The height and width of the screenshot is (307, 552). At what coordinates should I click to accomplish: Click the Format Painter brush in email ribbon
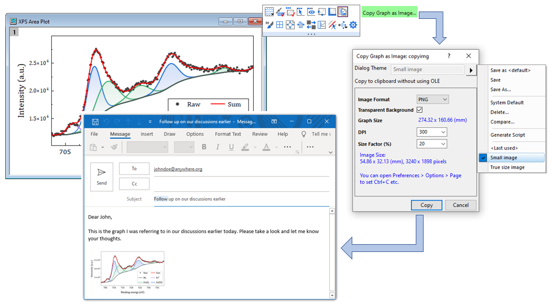tap(114, 147)
